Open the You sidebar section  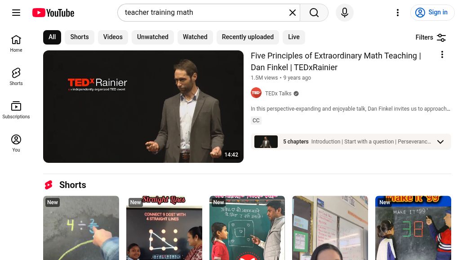pos(16,143)
